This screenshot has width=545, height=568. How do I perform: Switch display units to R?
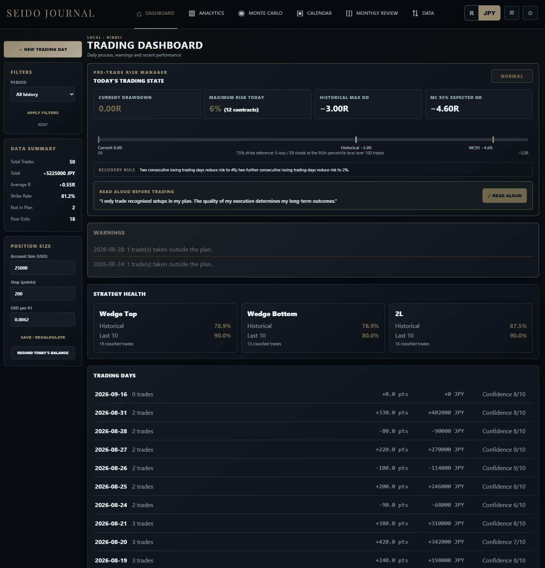(x=471, y=13)
